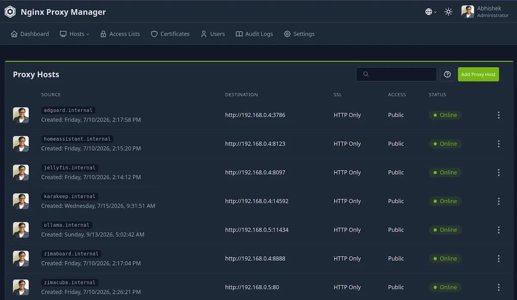Viewport: 517px width, 300px height.
Task: Open actions menu for ollama.internal
Action: click(498, 230)
